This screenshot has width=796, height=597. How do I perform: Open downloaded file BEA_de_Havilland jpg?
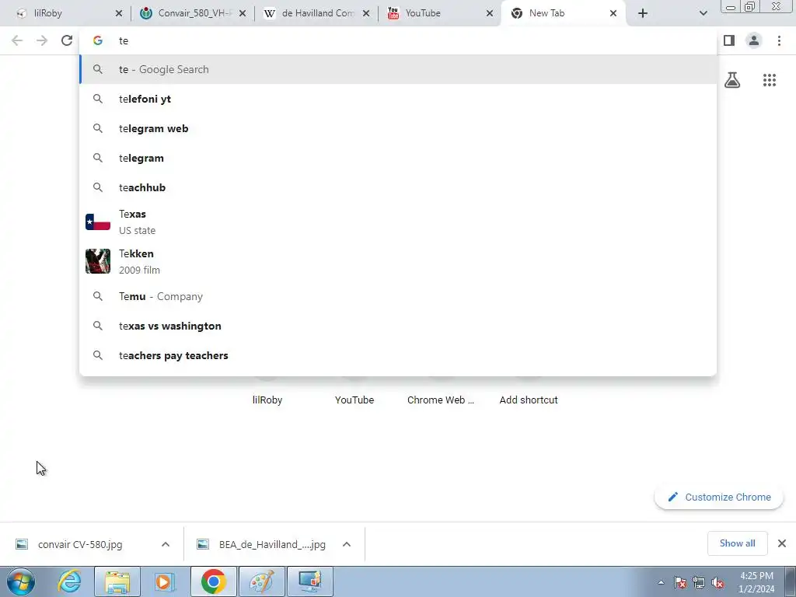pyautogui.click(x=272, y=544)
